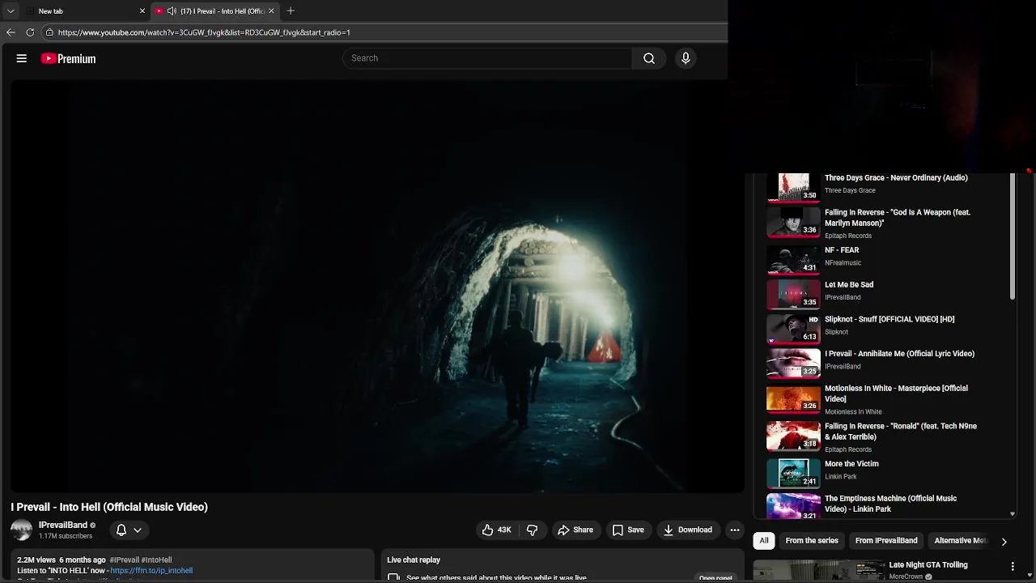Click the #IPrevail hashtag
This screenshot has width=1036, height=583.
pos(125,560)
